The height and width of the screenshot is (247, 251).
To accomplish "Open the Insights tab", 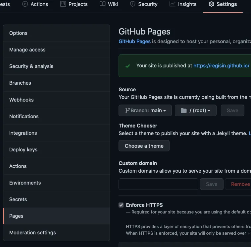I will click(x=183, y=4).
